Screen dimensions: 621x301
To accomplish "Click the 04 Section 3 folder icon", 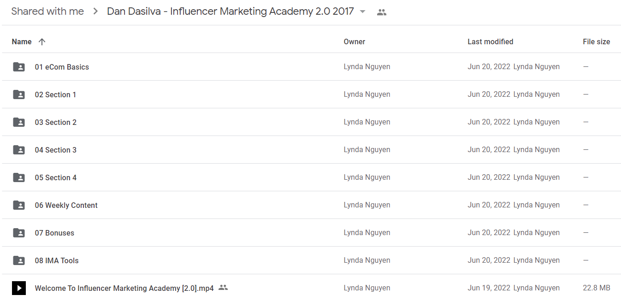I will tap(19, 150).
